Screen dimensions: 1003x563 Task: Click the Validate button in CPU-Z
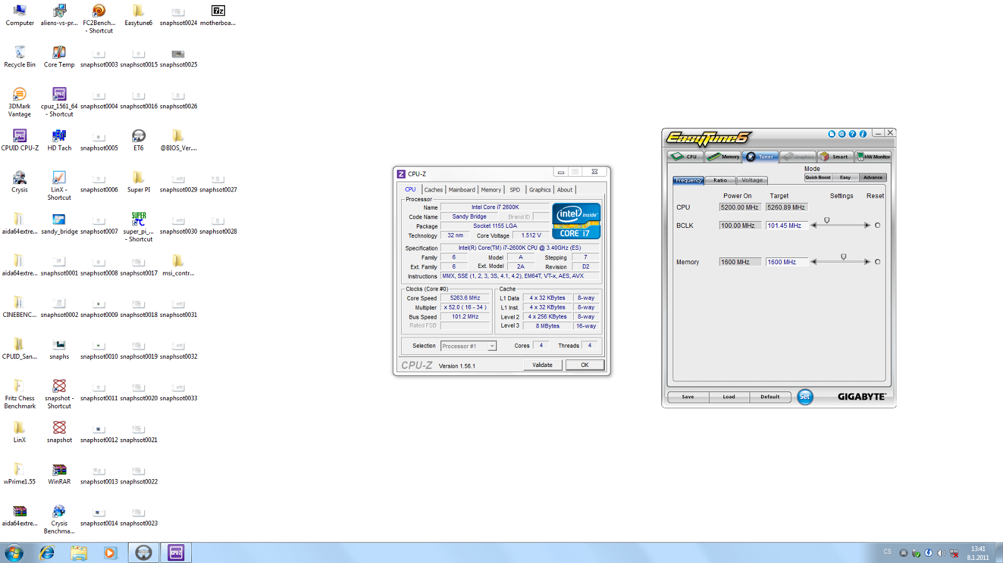(542, 365)
